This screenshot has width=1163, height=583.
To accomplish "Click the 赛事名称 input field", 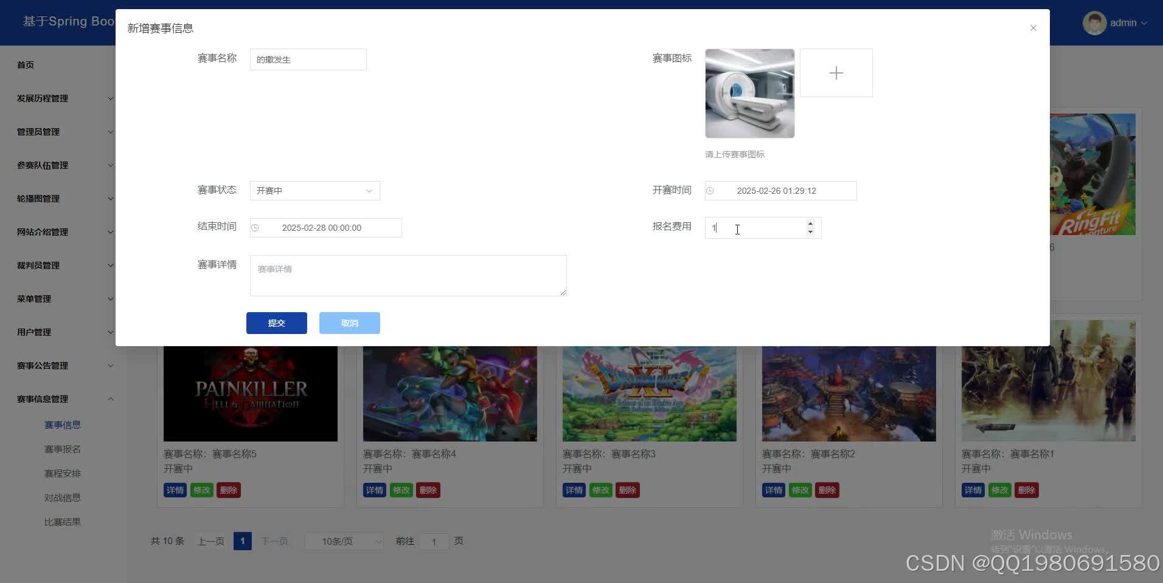I will (x=308, y=59).
